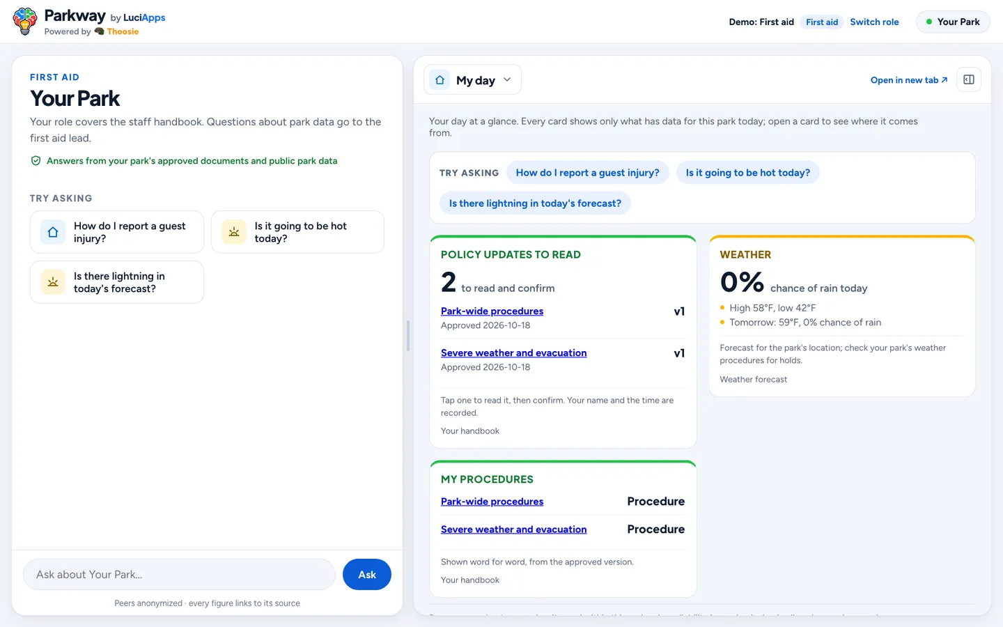Click the sun icon on the hot today card

234,232
